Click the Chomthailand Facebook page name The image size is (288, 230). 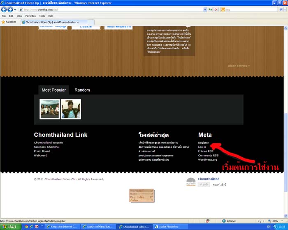point(209,179)
